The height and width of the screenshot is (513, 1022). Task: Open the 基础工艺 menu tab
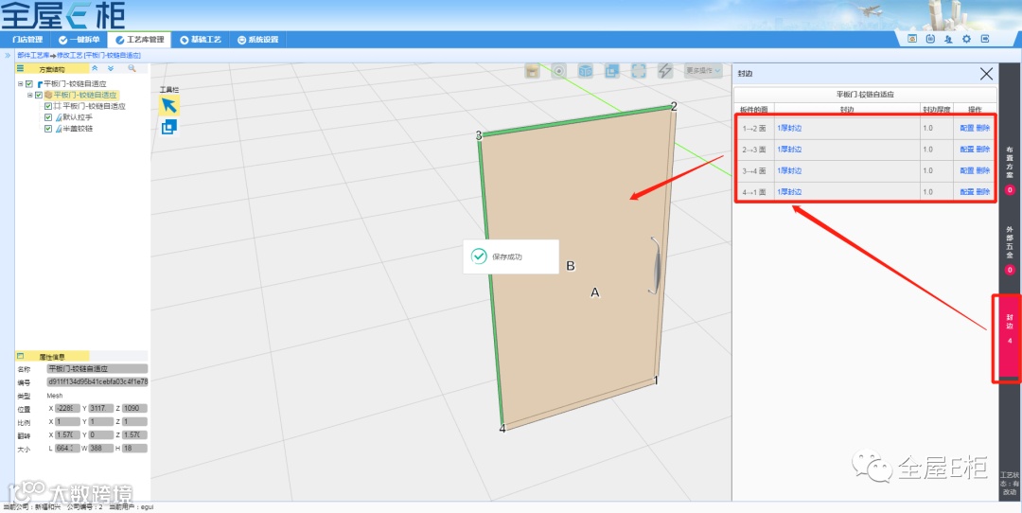click(201, 40)
